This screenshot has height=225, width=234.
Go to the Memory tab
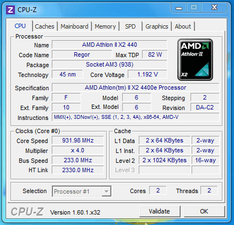pos(105,26)
